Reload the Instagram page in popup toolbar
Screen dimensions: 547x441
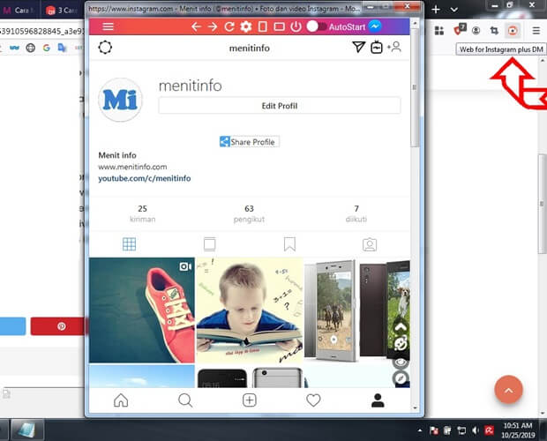tap(229, 26)
